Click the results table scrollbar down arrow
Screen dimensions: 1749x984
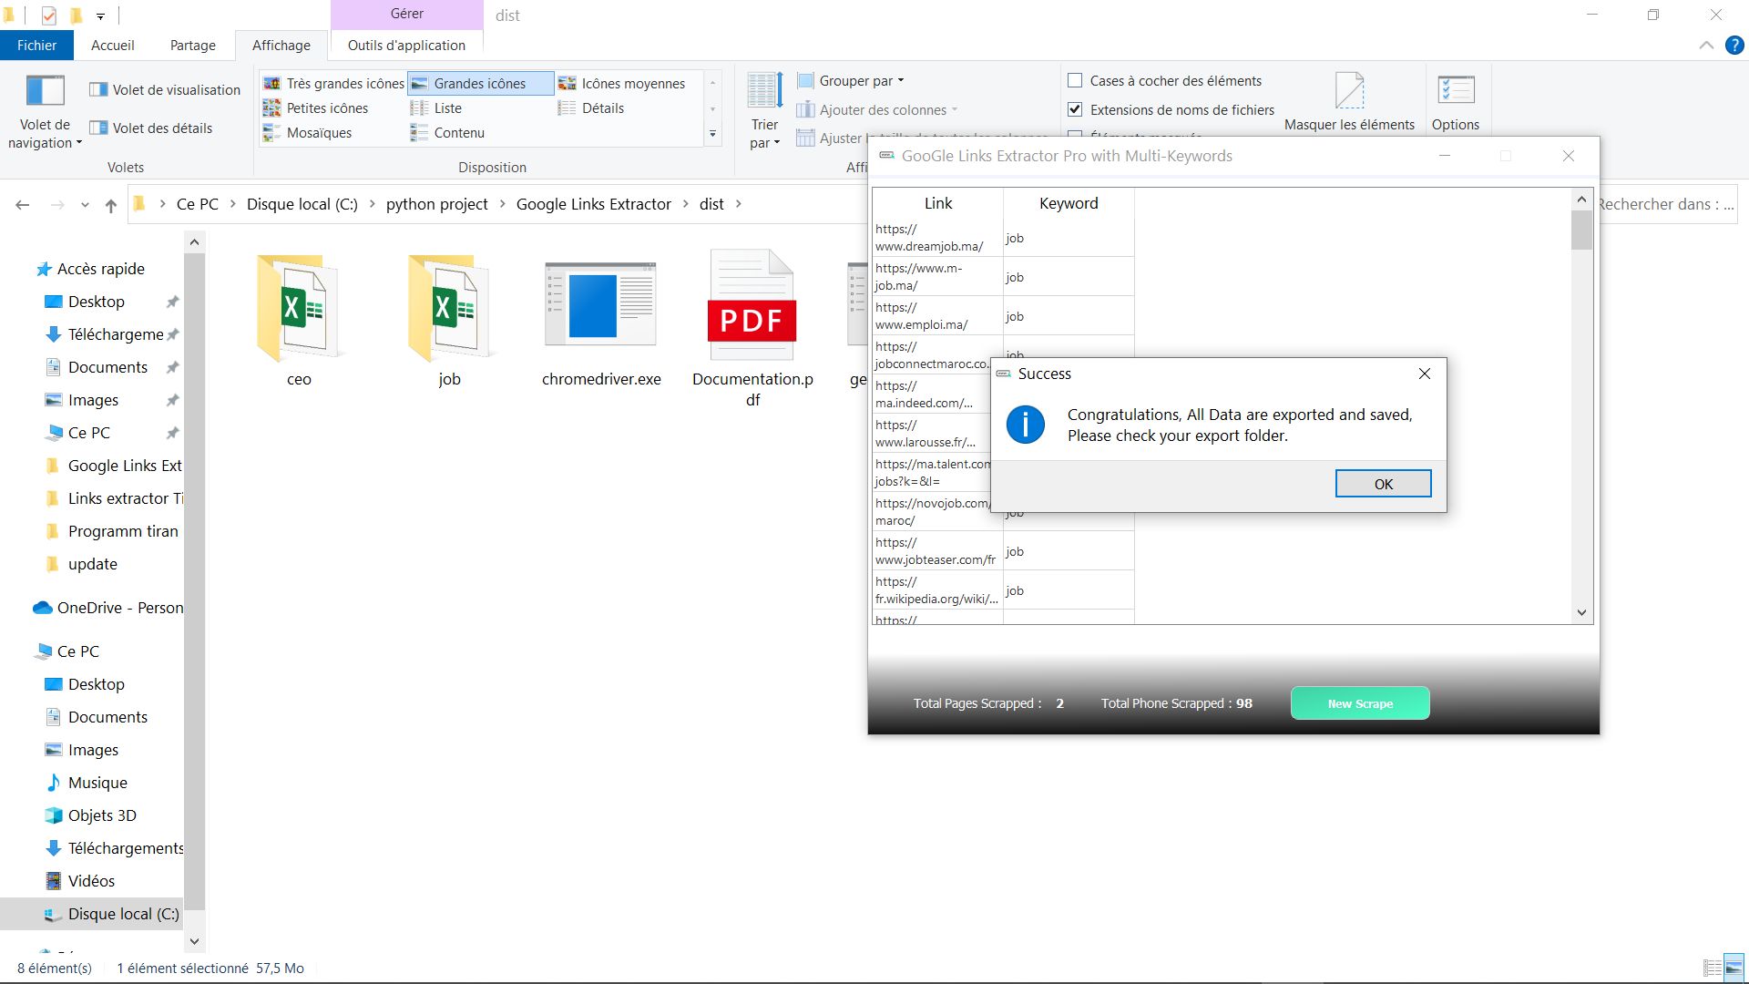[x=1581, y=613]
